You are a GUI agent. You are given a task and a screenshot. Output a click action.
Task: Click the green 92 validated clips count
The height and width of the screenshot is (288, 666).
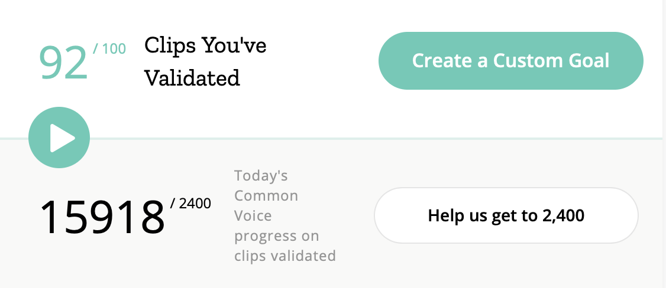pyautogui.click(x=64, y=63)
